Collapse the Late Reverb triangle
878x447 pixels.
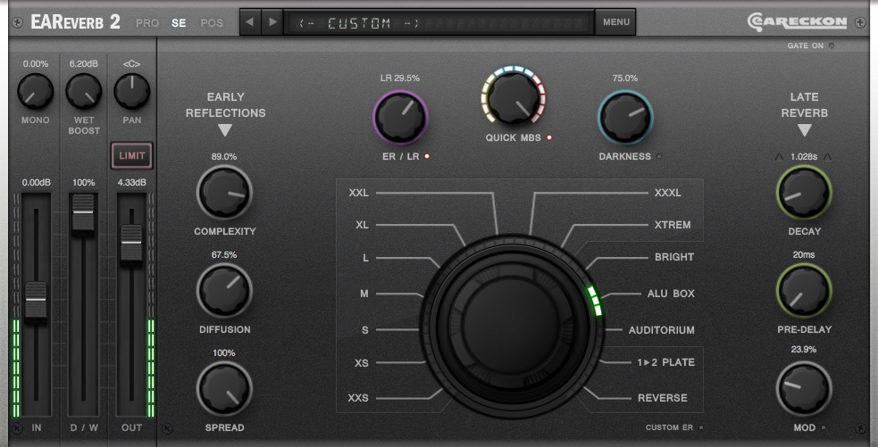(804, 130)
